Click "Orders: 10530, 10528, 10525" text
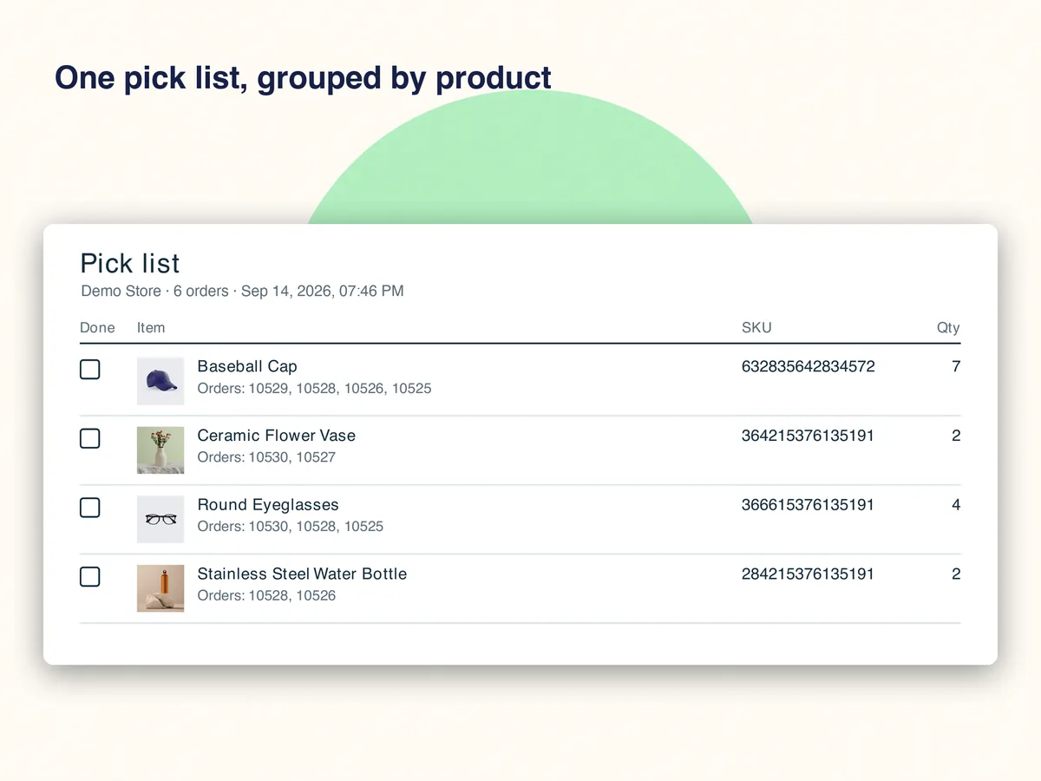1041x781 pixels. (x=291, y=527)
